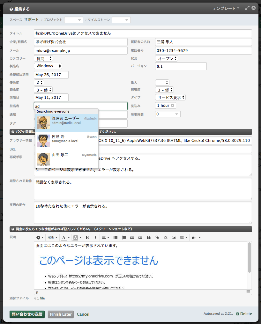Click the タイトル input field

(x=143, y=33)
